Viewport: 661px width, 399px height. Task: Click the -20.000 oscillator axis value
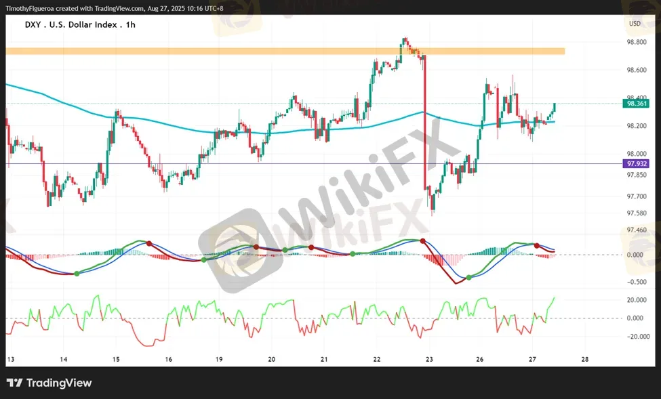click(637, 337)
